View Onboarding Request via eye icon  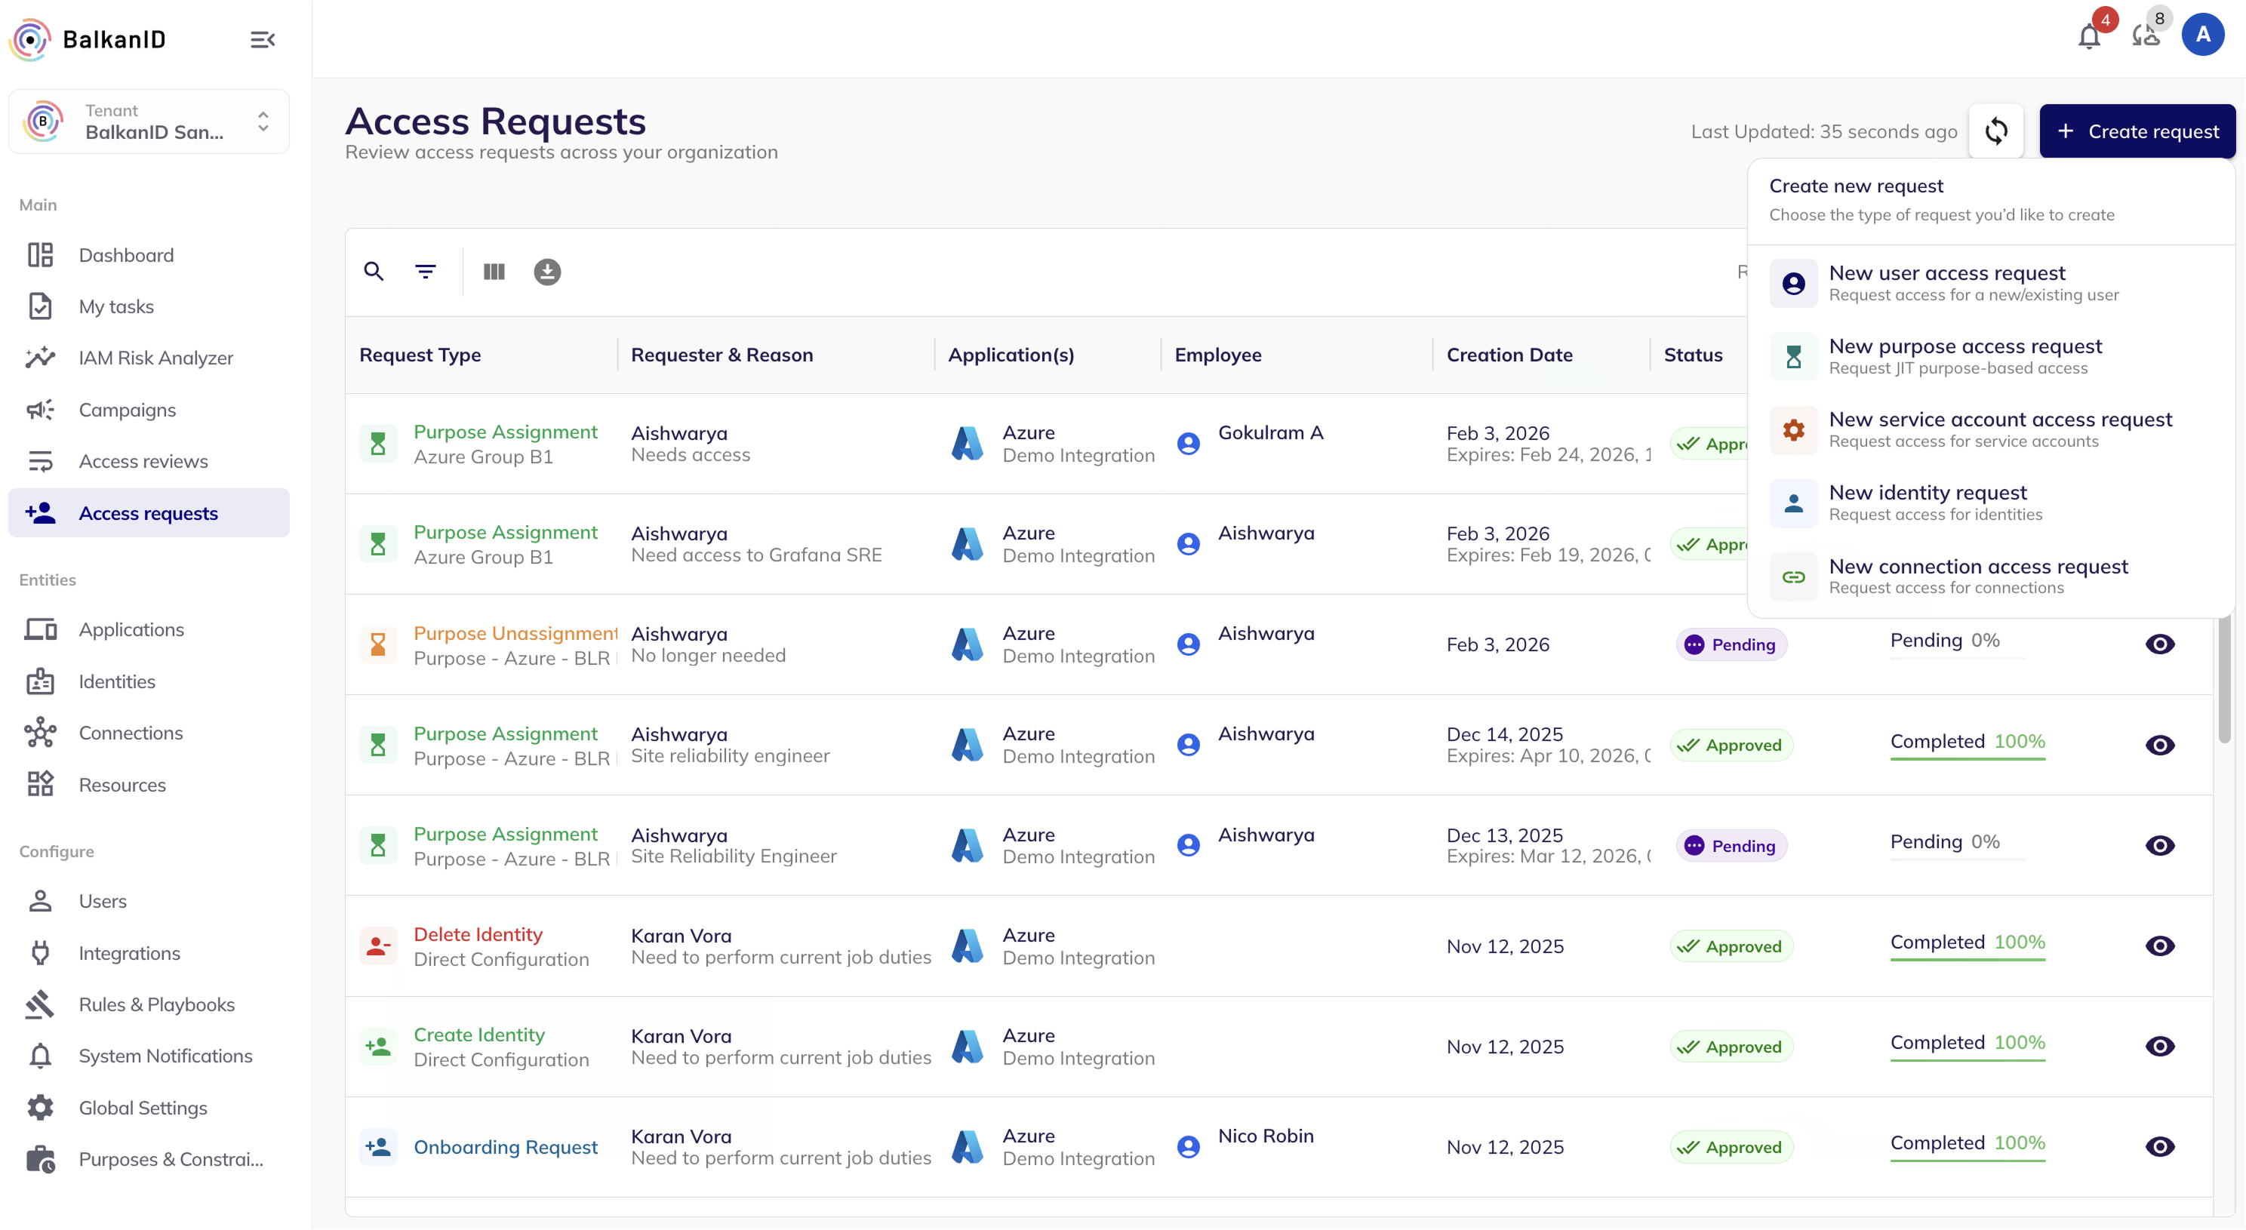(x=2160, y=1147)
